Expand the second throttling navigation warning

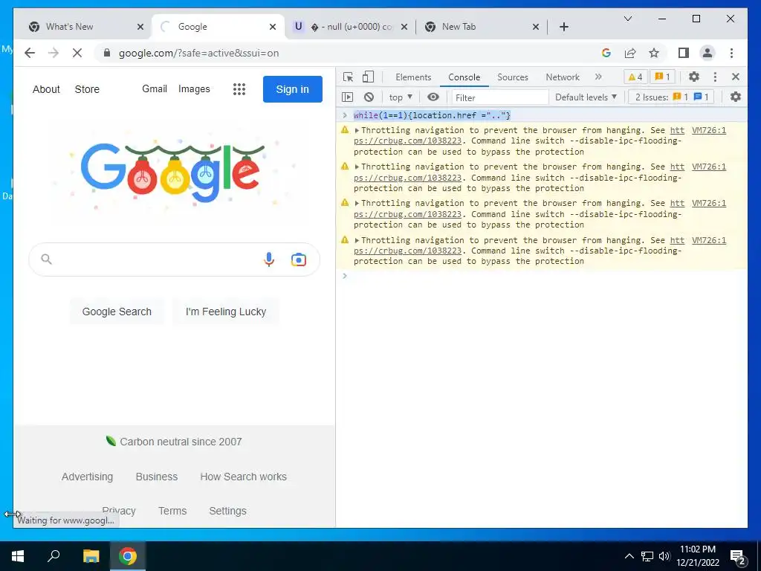[x=357, y=167]
